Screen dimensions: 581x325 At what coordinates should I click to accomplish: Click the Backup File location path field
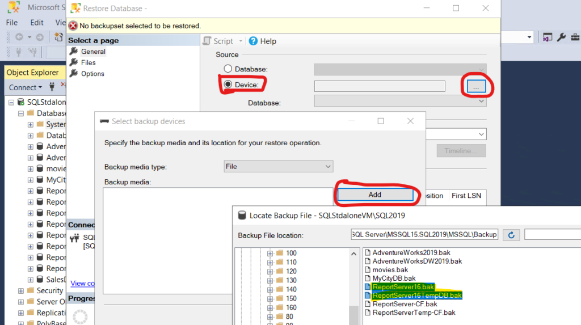tap(424, 235)
